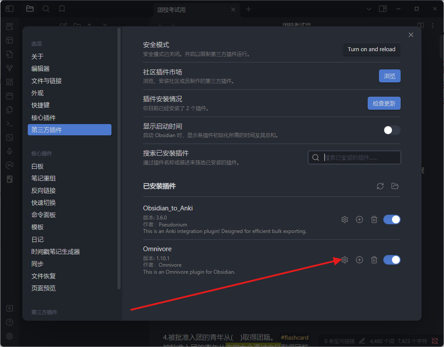This screenshot has width=444, height=347.
Task: Go to 文件与链接 settings
Action: click(x=70, y=81)
